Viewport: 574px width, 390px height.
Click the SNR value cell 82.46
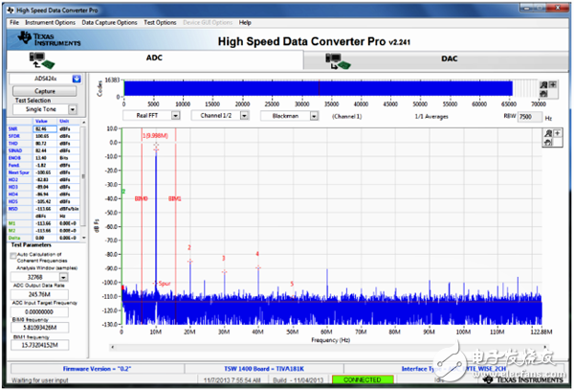click(x=45, y=129)
